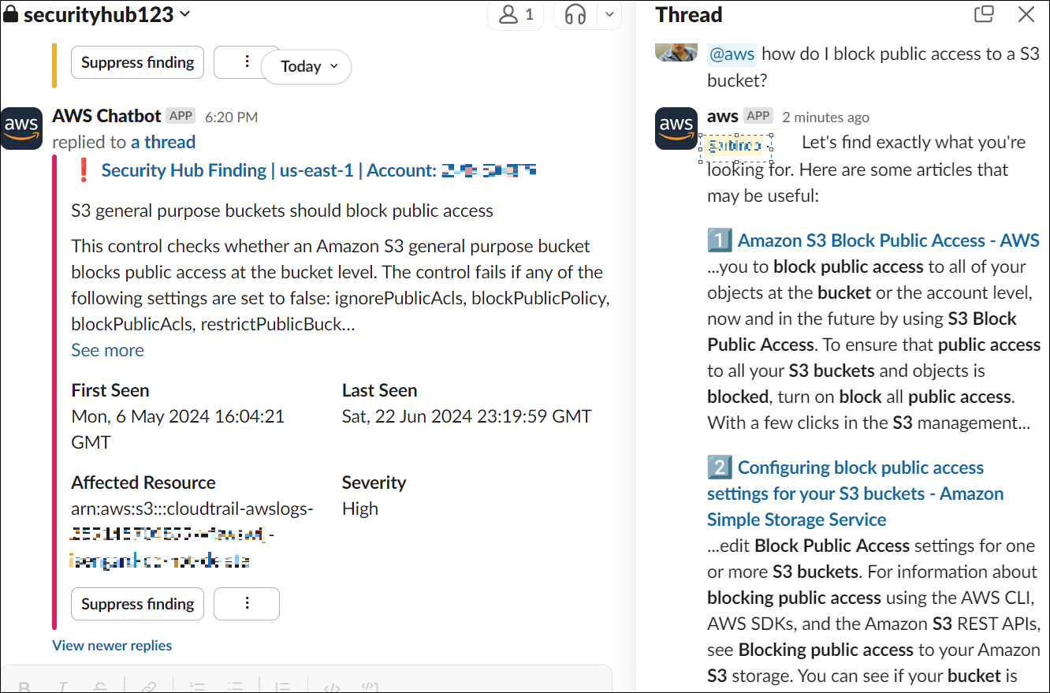Viewport: 1050px width, 693px height.
Task: Select the Italic formatting icon
Action: coord(62,686)
